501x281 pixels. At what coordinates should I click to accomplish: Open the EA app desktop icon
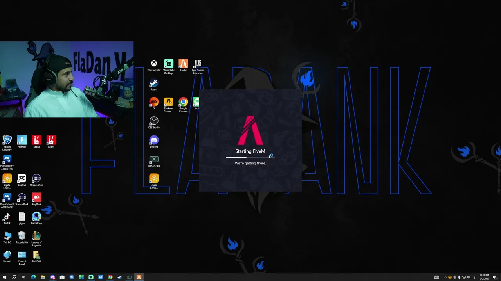point(154,103)
